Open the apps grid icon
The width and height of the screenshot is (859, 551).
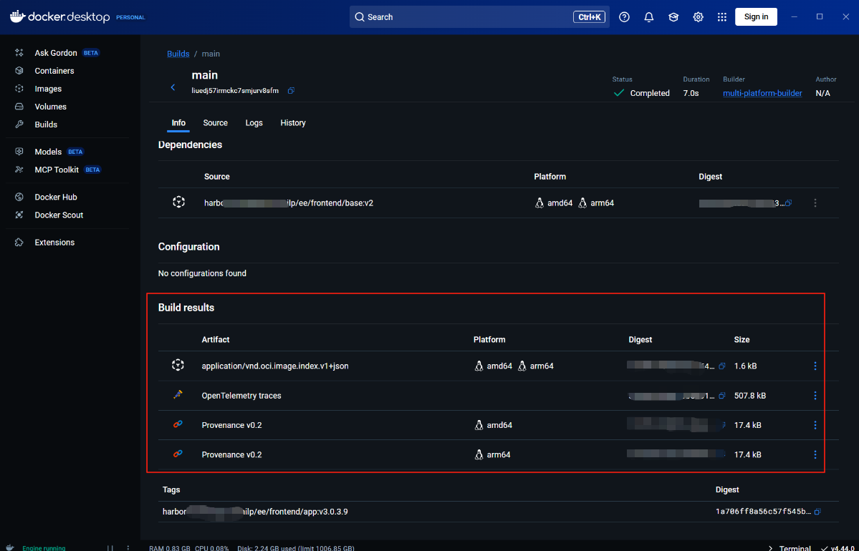(722, 17)
